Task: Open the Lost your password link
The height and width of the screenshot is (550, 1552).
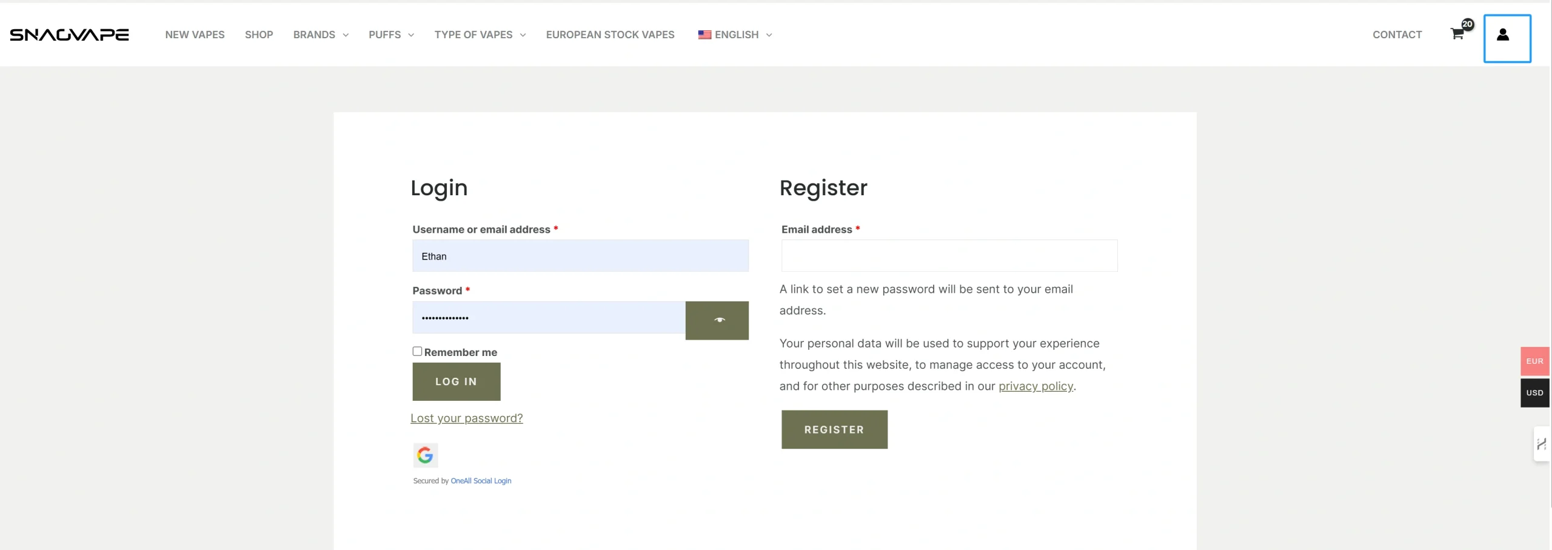Action: tap(466, 418)
